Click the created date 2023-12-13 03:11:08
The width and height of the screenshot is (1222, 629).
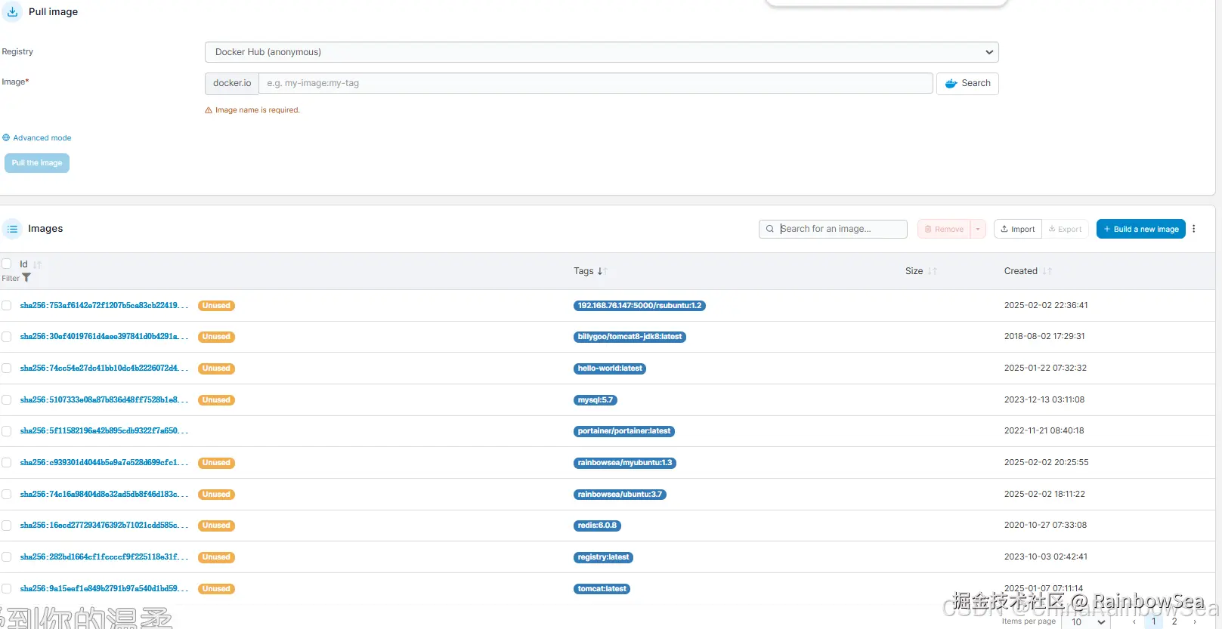click(x=1044, y=400)
